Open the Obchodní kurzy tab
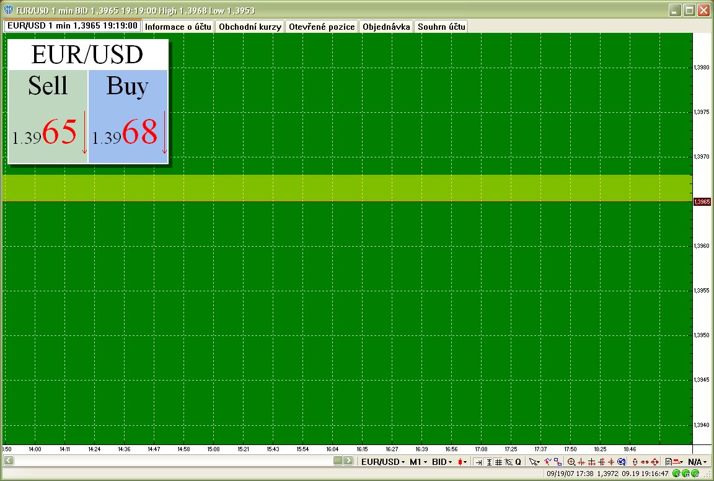Viewport: 714px width, 481px height. pos(250,27)
